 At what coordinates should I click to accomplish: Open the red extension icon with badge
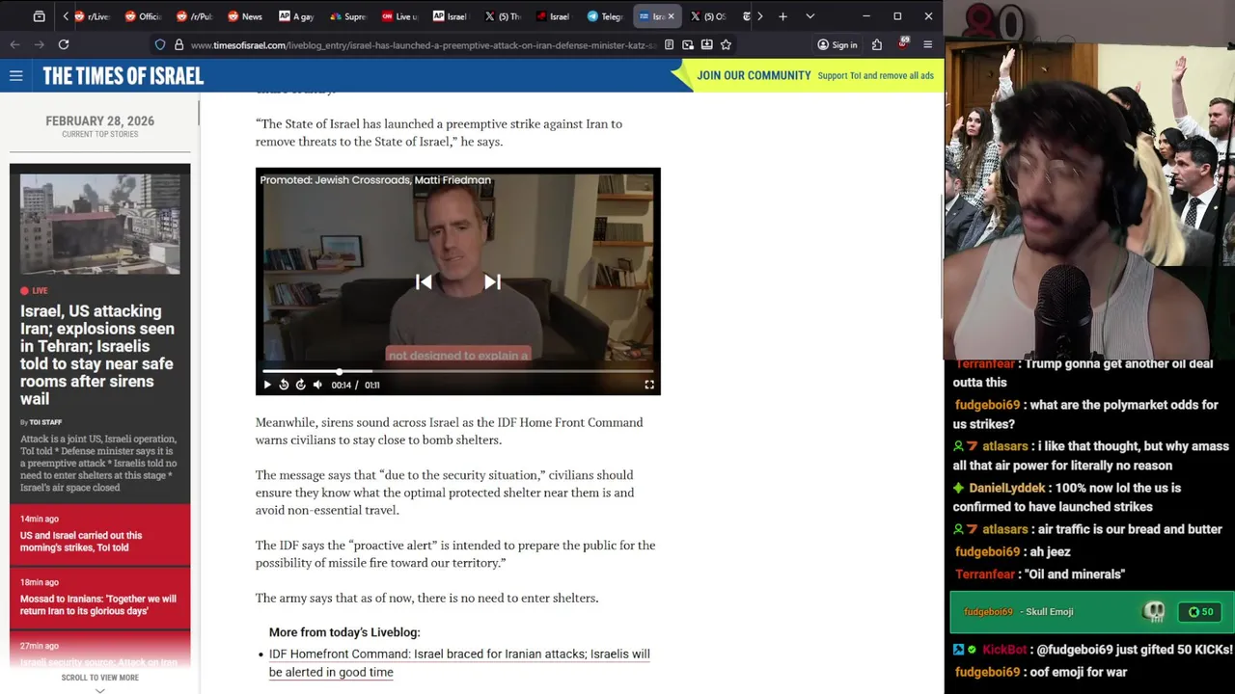903,44
